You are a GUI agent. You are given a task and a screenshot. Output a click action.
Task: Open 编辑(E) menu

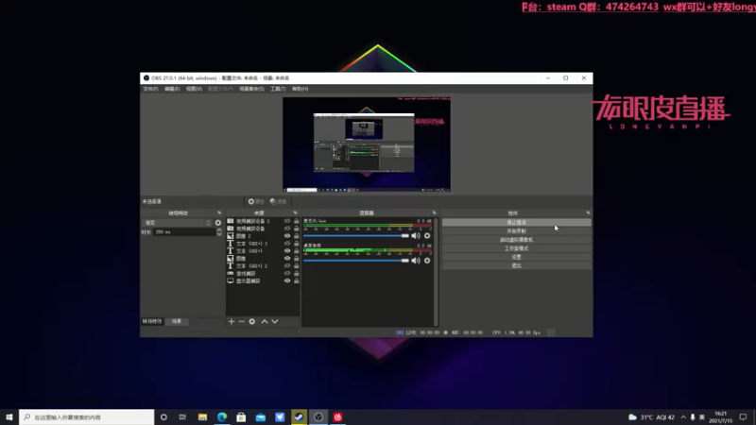[x=172, y=89]
